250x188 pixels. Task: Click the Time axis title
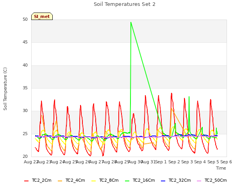point(221,168)
